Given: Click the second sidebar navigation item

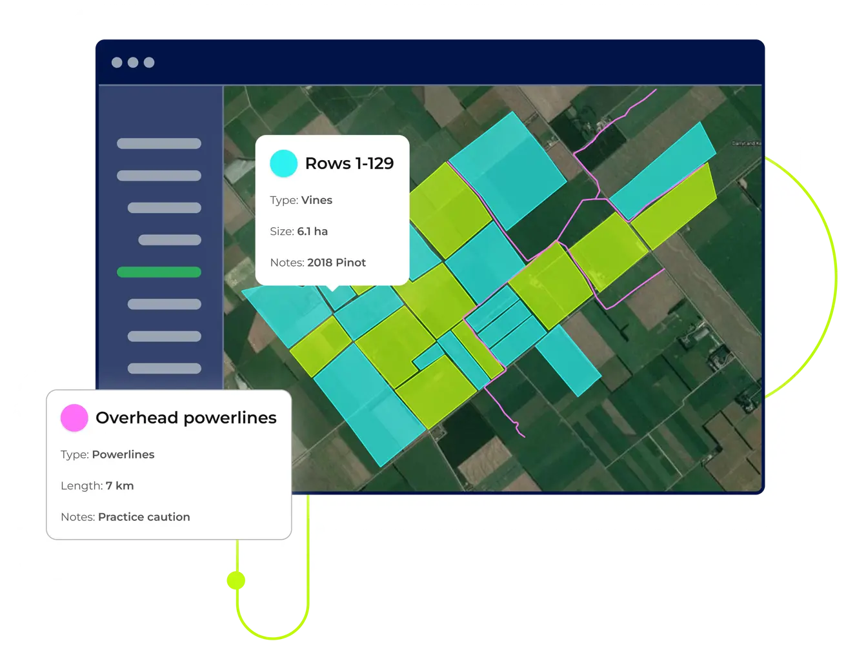Looking at the screenshot, I should point(159,175).
